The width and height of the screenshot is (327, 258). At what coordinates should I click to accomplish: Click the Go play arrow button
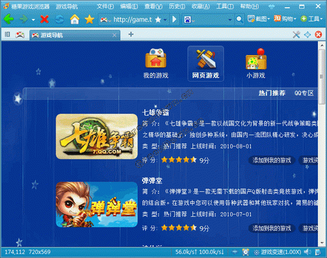click(x=174, y=20)
